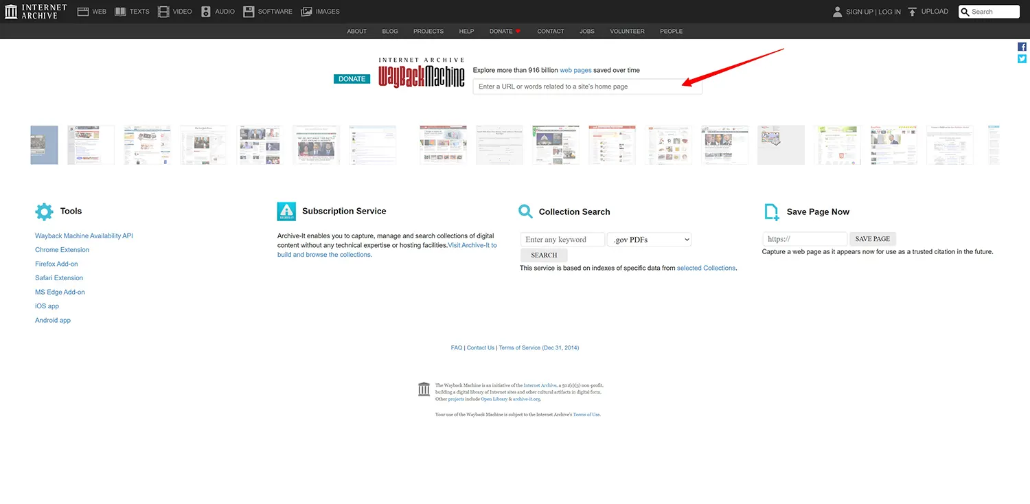This screenshot has height=504, width=1030.
Task: Expand the .gov PDFs collection dropdown
Action: click(649, 240)
